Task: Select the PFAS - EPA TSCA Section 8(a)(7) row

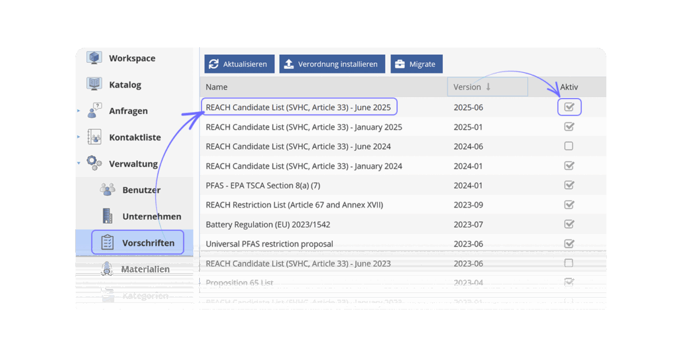Action: 403,185
